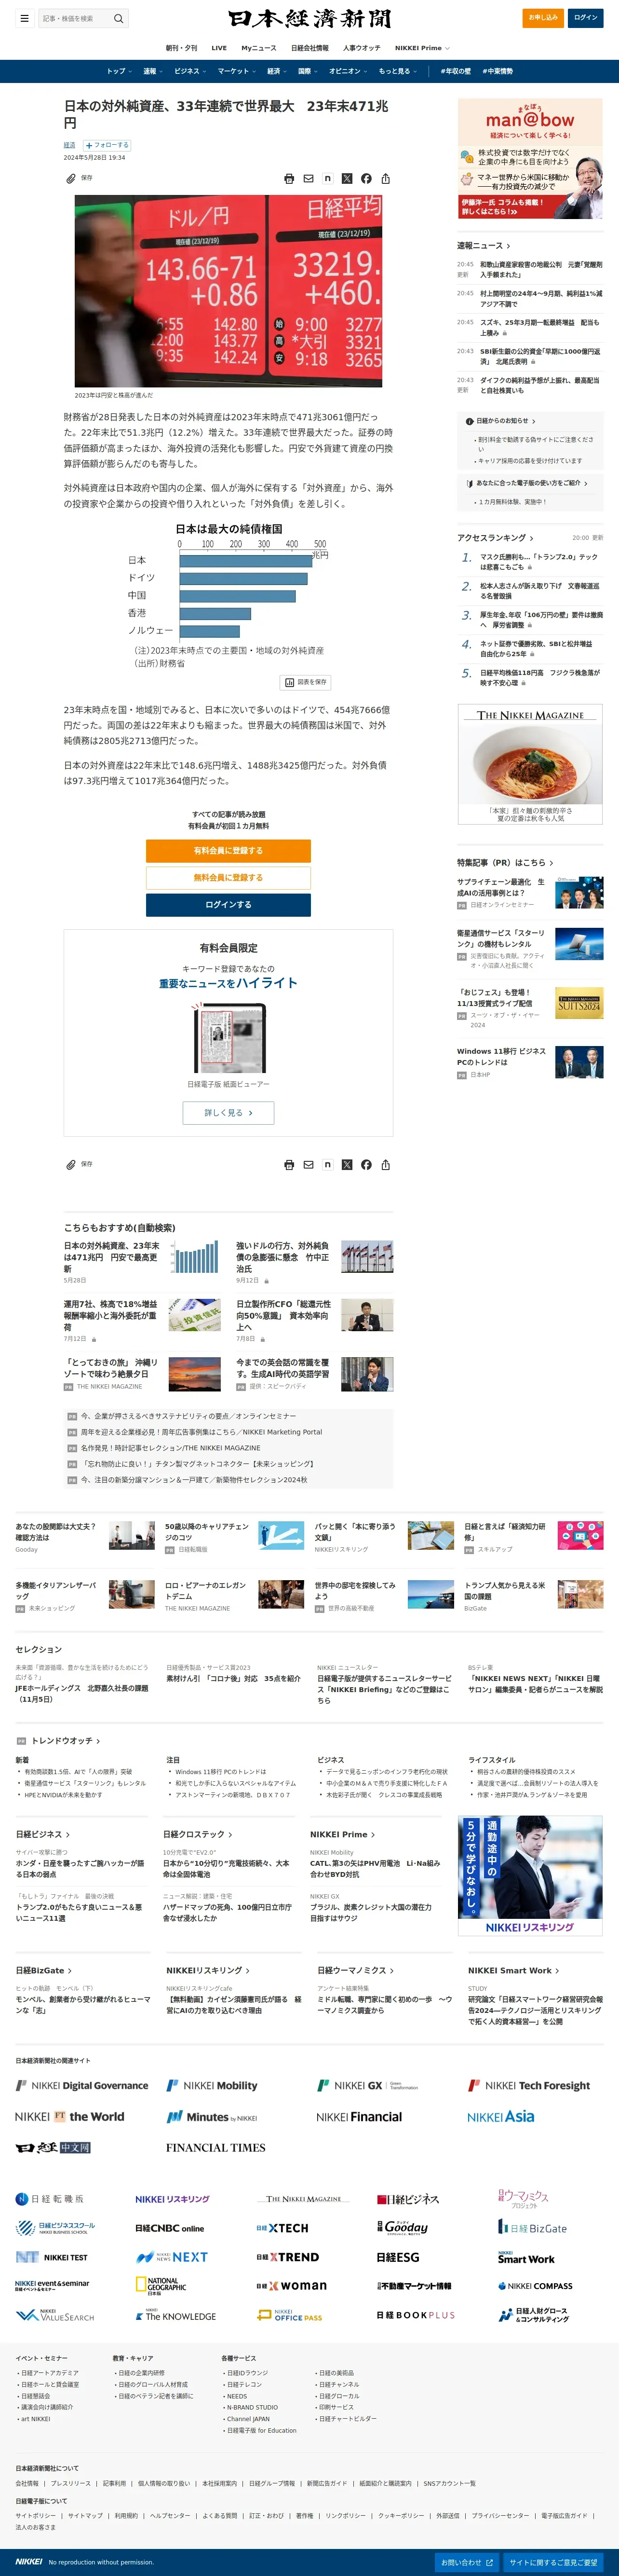Image resolution: width=619 pixels, height=2576 pixels.
Task: Open THE NIKKEI MAGAZINE noodle image
Action: point(530,764)
